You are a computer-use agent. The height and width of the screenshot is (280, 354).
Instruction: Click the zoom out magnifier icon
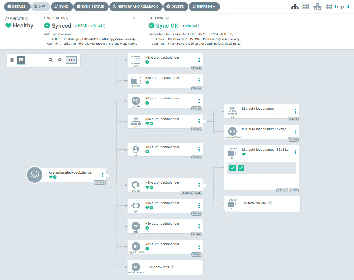(60, 60)
